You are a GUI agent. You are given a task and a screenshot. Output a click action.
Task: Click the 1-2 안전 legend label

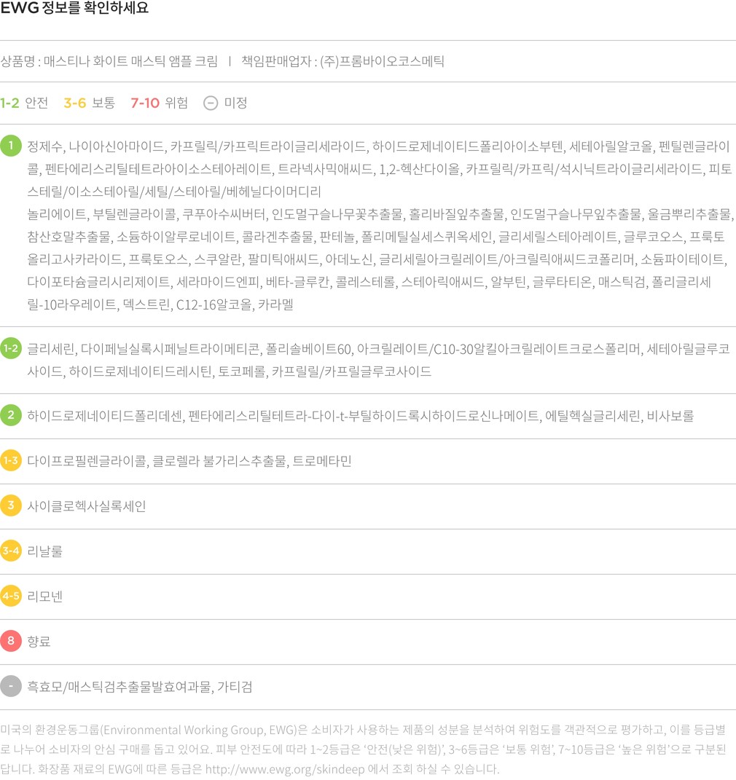click(x=24, y=103)
